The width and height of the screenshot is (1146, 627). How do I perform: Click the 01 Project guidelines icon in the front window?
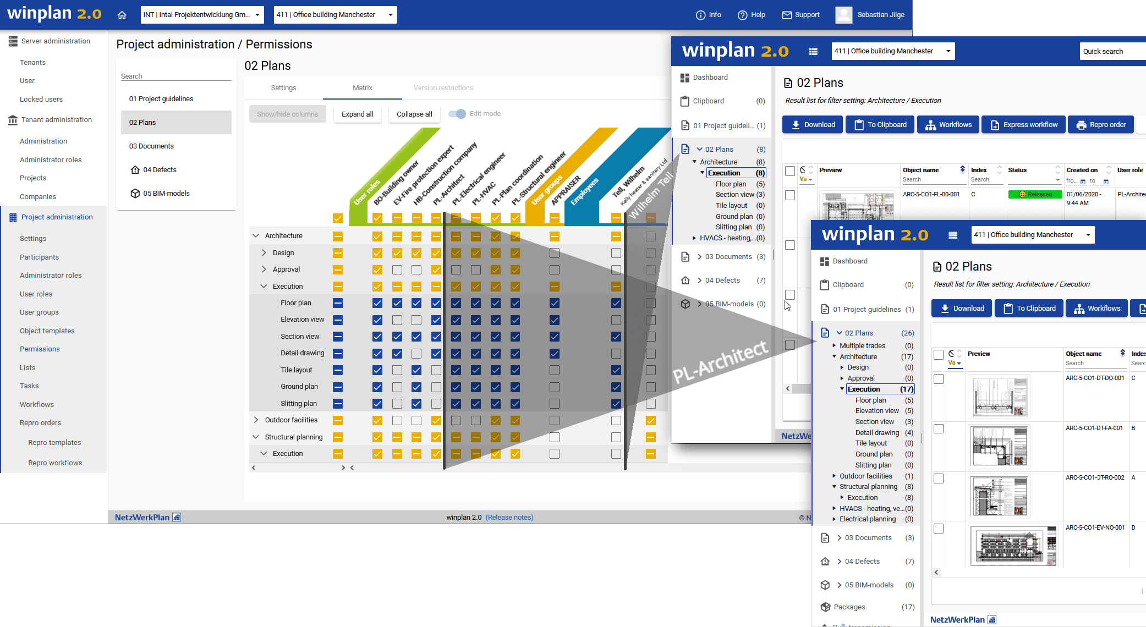825,309
